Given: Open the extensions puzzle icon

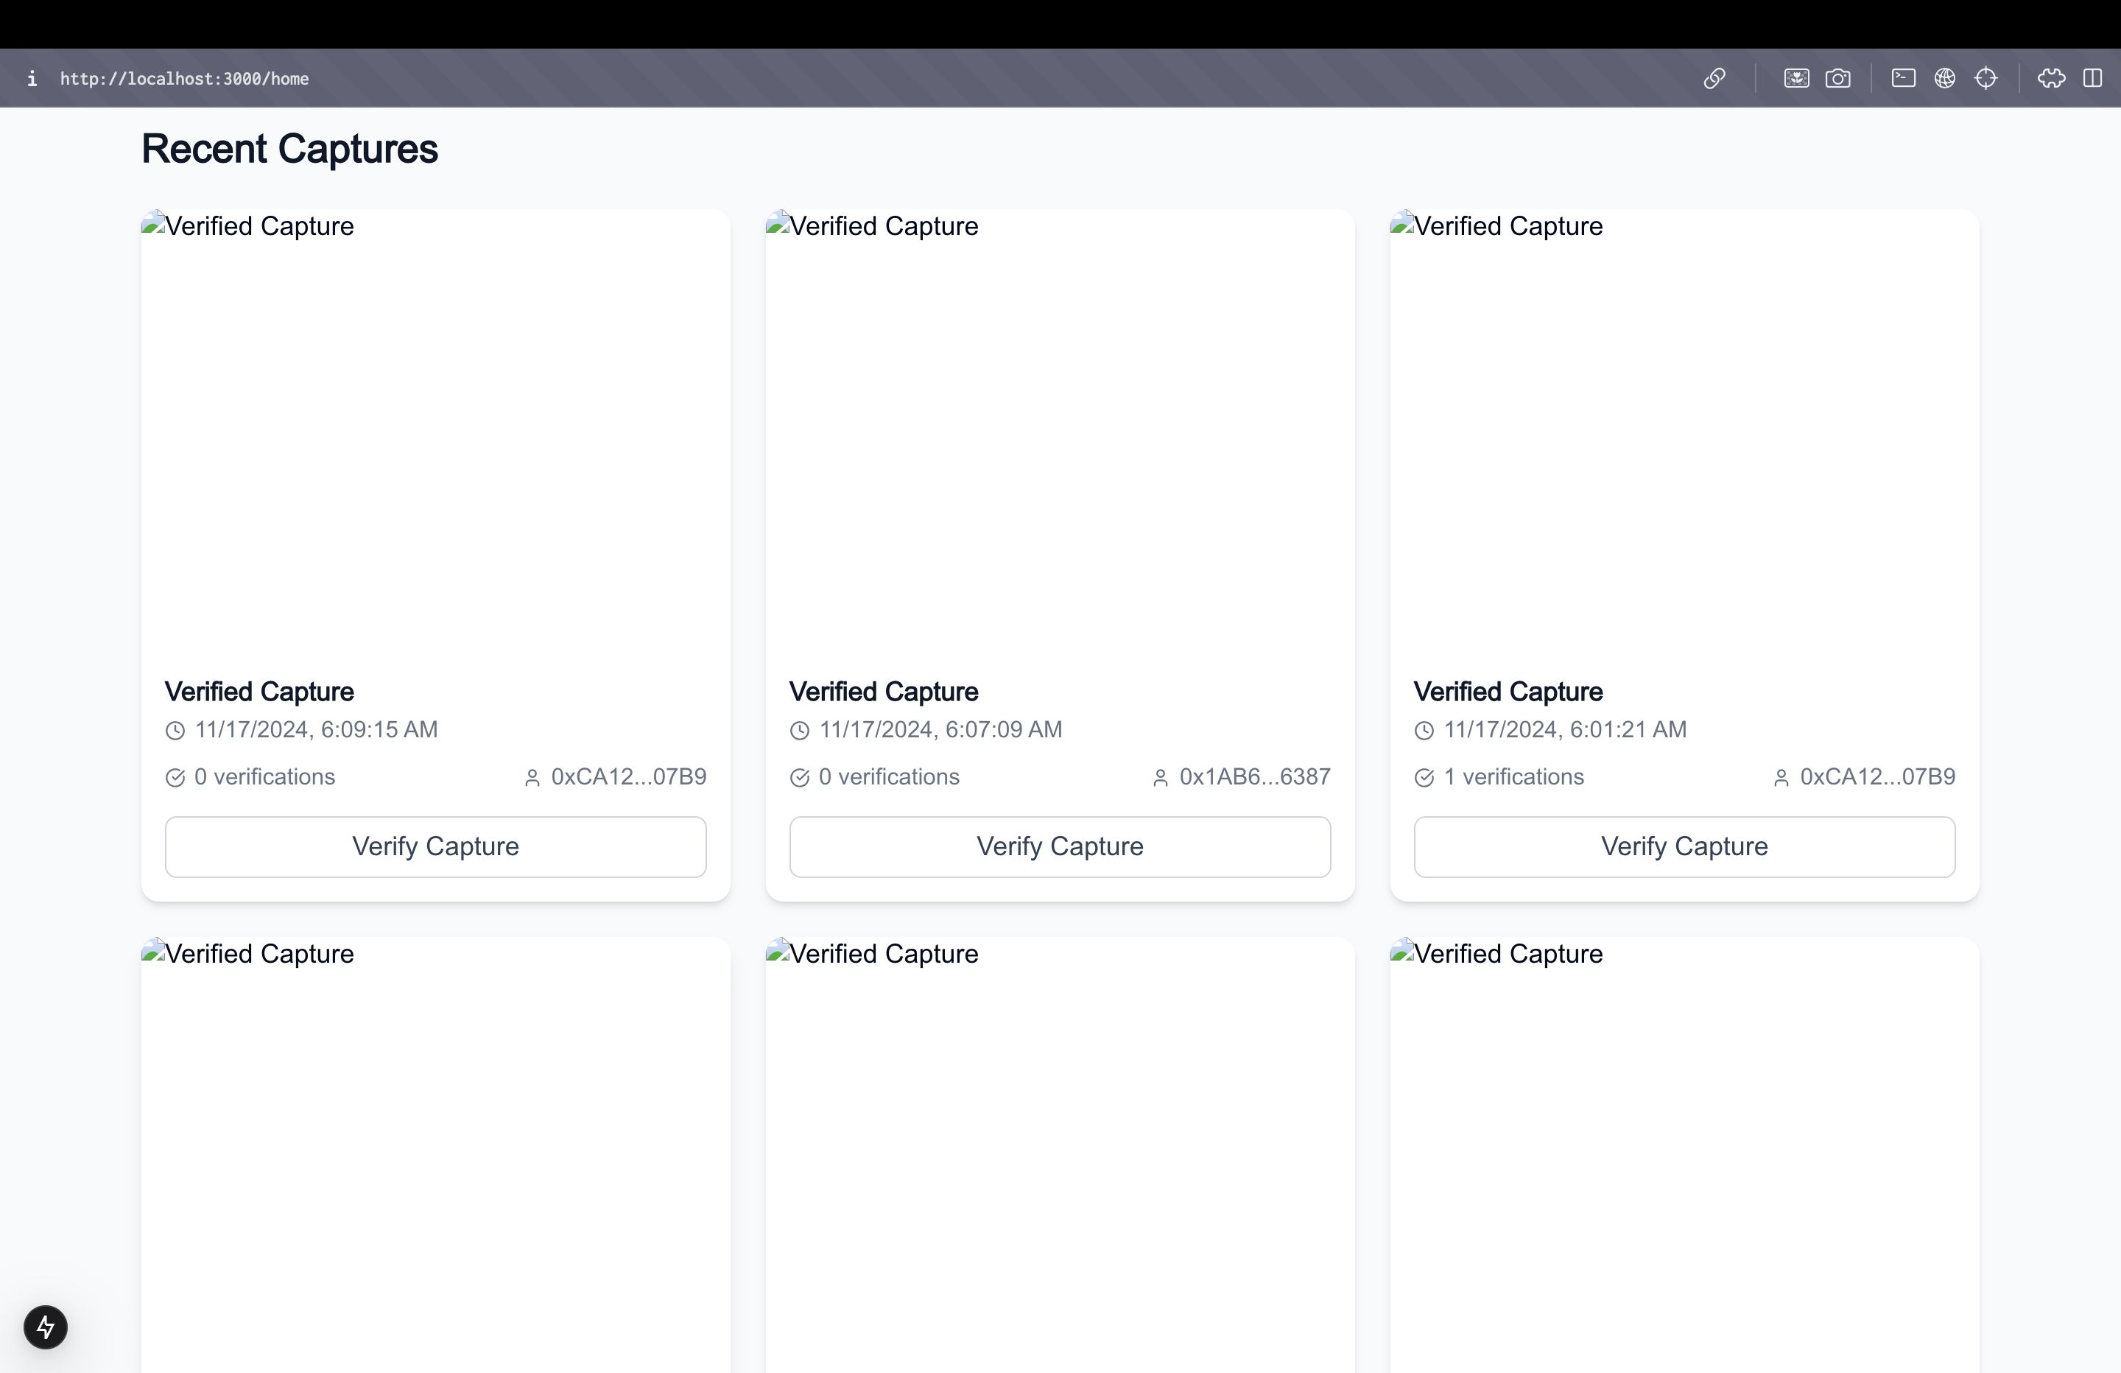Looking at the screenshot, I should coord(2050,79).
